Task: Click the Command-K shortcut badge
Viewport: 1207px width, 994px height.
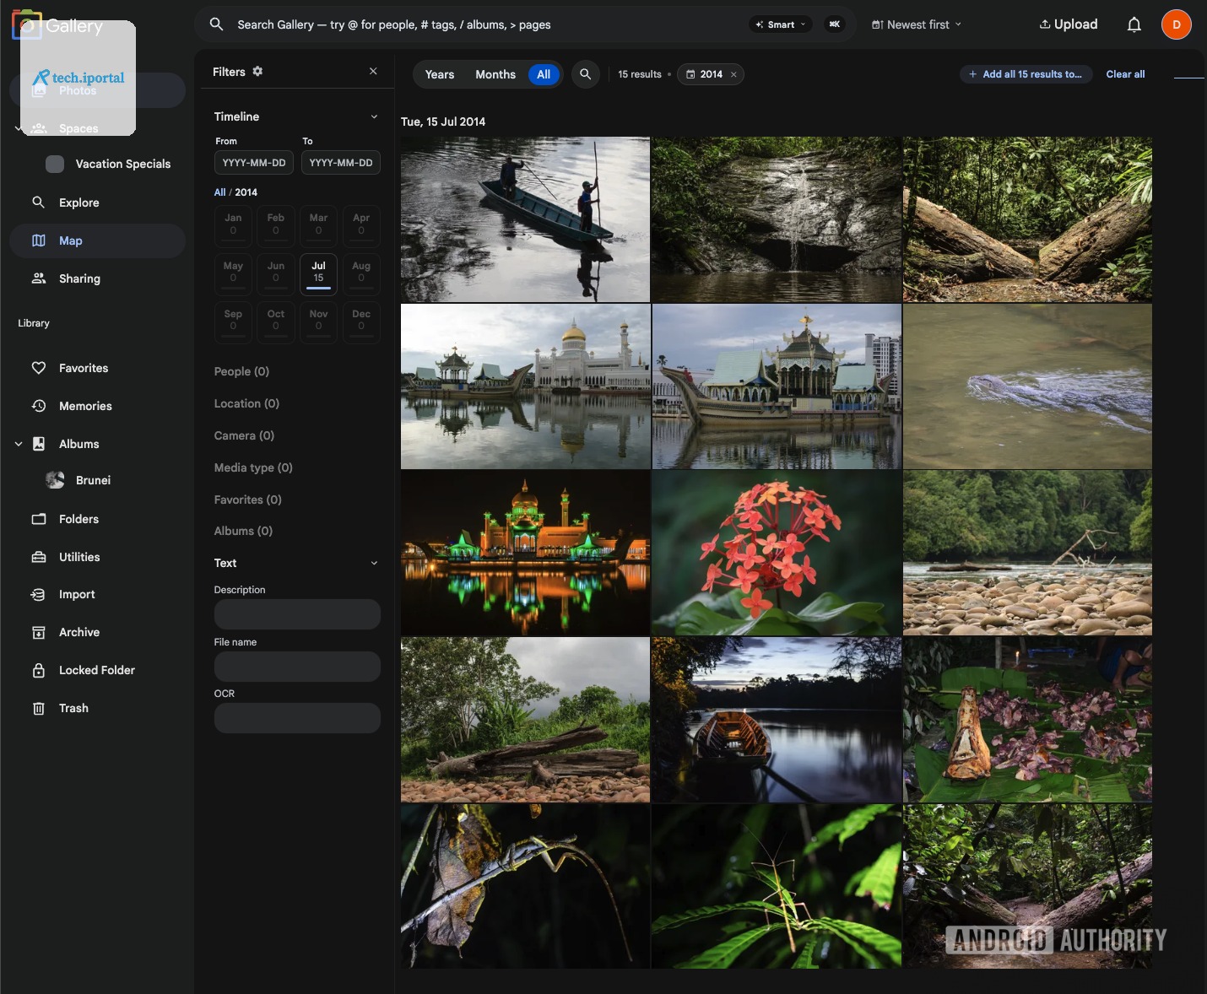Action: [x=835, y=24]
